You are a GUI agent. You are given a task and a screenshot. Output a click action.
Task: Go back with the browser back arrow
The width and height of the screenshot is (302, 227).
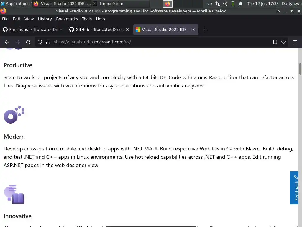click(x=7, y=42)
